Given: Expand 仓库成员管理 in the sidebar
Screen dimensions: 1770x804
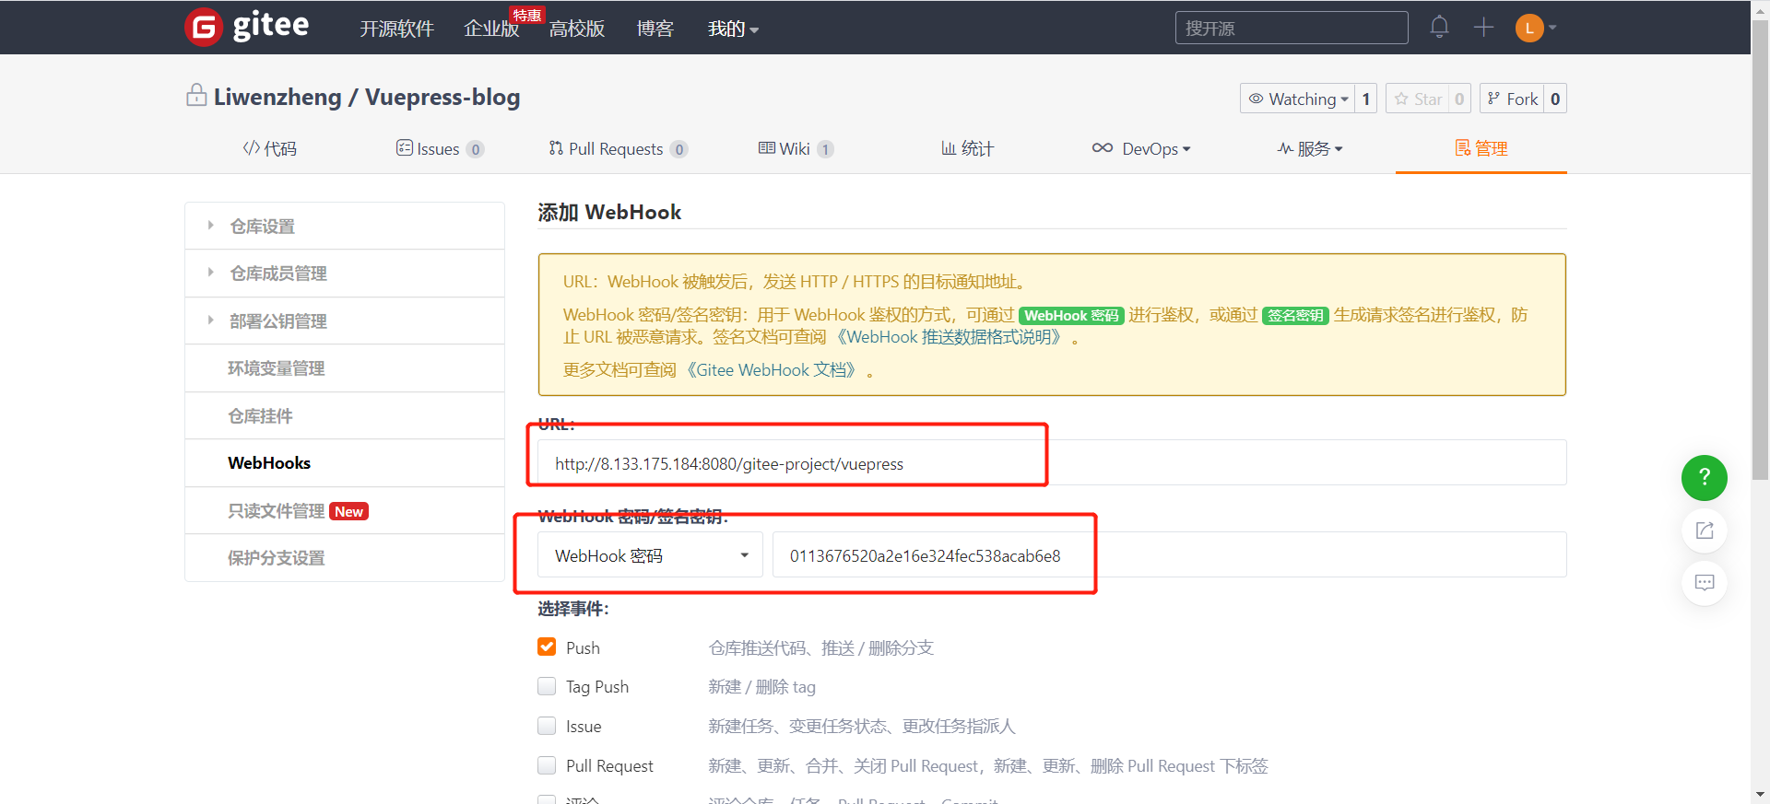Looking at the screenshot, I should click(345, 274).
